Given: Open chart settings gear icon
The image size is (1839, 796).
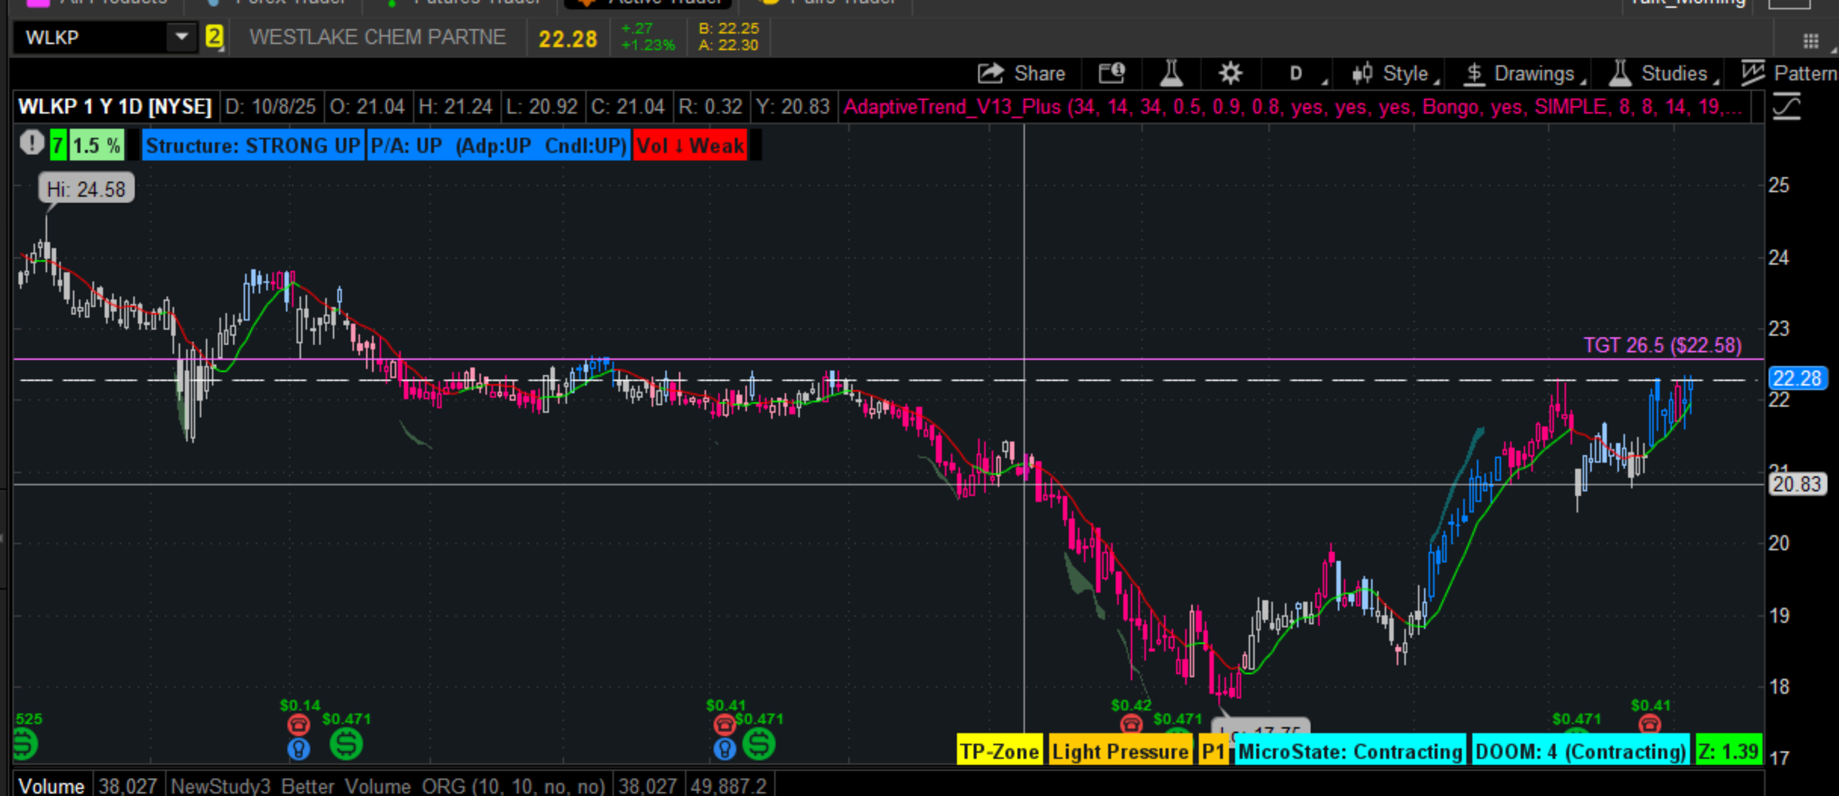Looking at the screenshot, I should [x=1230, y=74].
